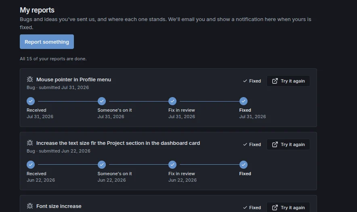The width and height of the screenshot is (357, 212).
Task: Click external-link icon in second Try it again
Action: (275, 144)
